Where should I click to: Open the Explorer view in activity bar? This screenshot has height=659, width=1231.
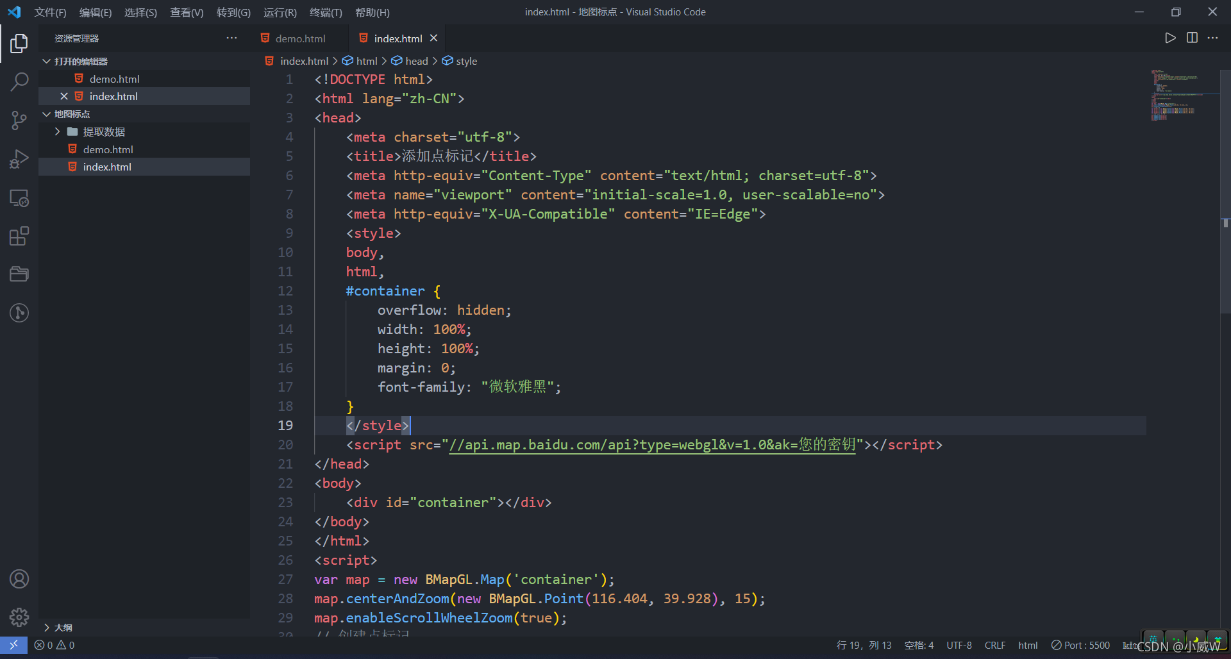(19, 44)
